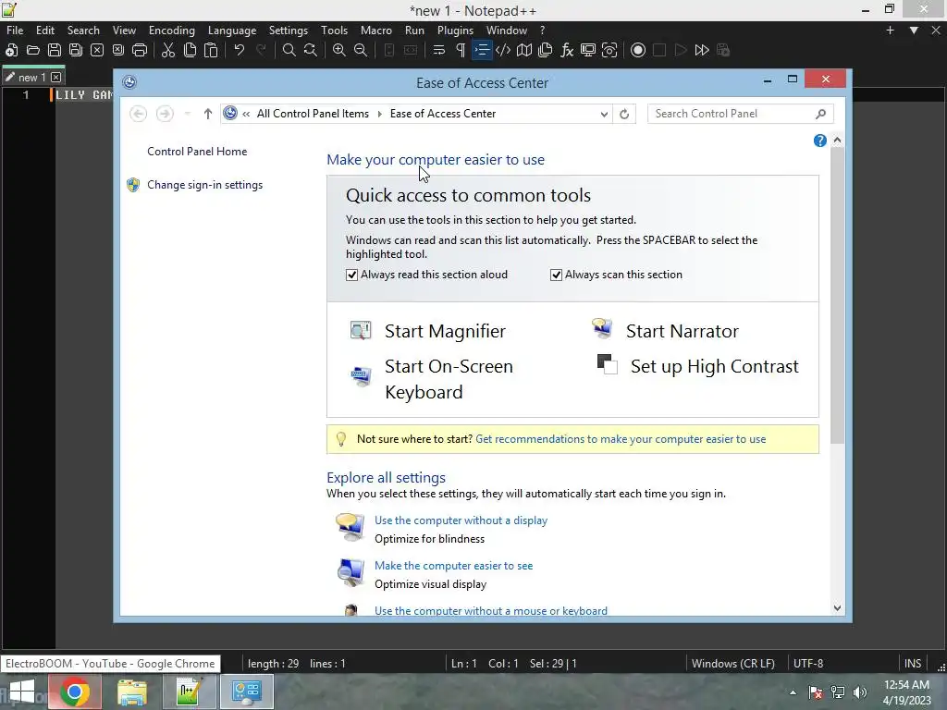Click the Run macro multiple times icon
The image size is (947, 710).
[x=702, y=50]
